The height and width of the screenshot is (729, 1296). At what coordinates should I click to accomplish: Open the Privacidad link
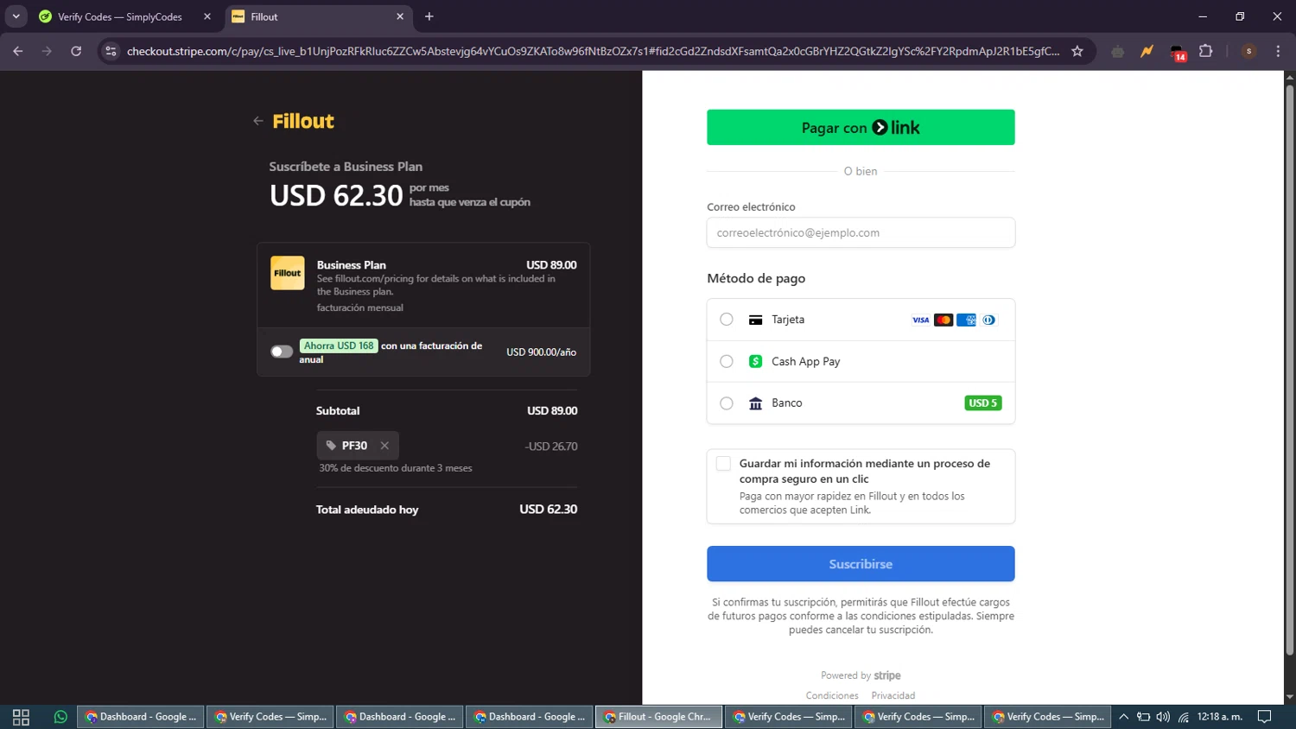(893, 695)
